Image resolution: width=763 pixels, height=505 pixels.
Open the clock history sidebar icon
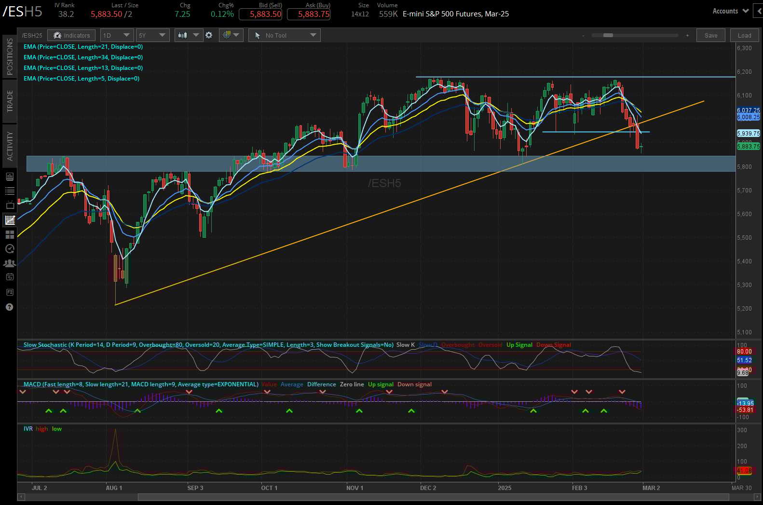tap(10, 249)
